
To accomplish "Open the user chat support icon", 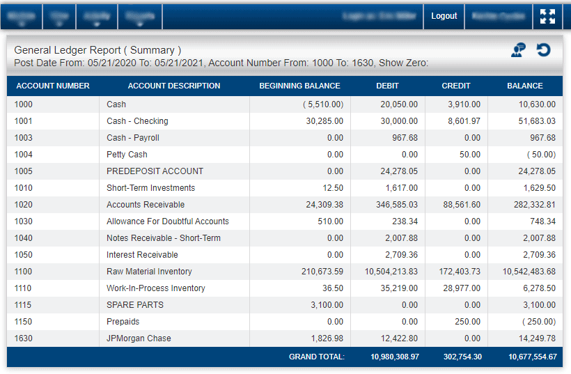I will [x=518, y=50].
